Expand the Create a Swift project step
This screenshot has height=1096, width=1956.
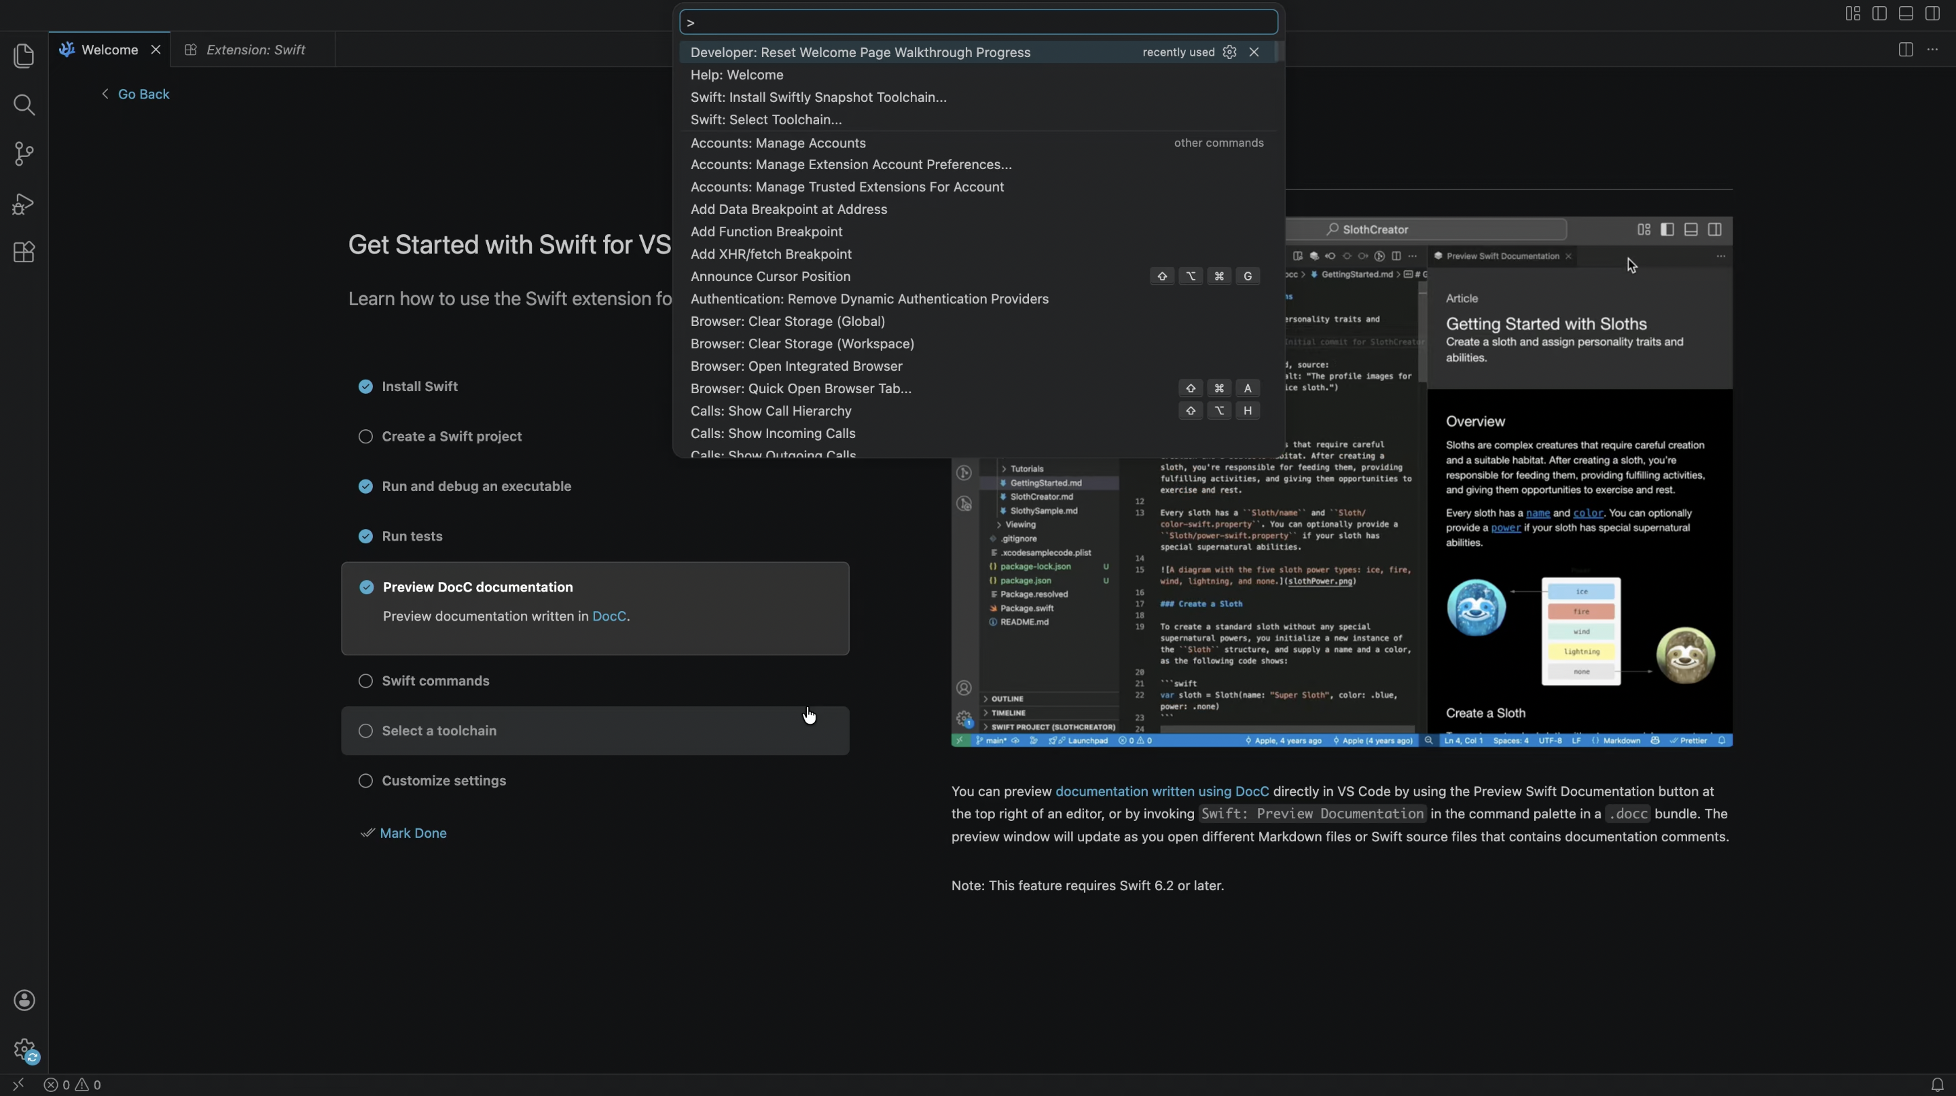[x=596, y=437]
